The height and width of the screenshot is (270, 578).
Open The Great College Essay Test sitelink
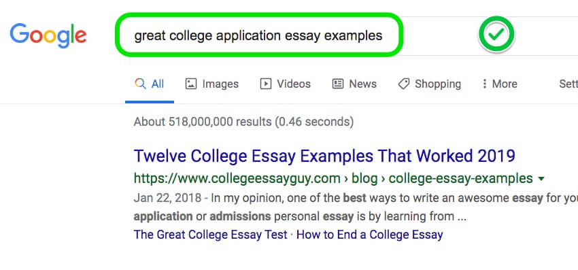click(210, 235)
